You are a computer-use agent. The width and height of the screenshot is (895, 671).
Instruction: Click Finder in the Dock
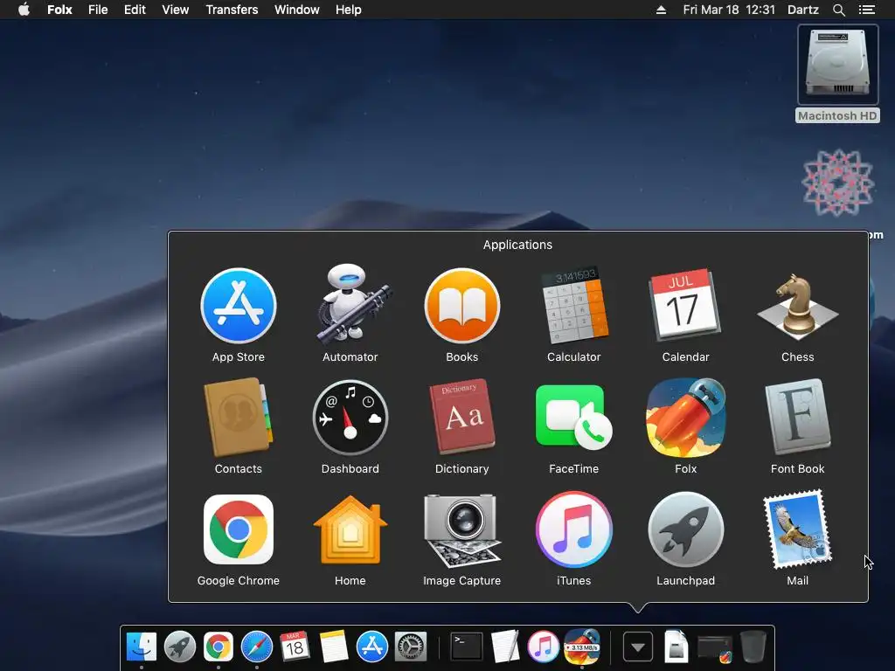click(x=142, y=647)
